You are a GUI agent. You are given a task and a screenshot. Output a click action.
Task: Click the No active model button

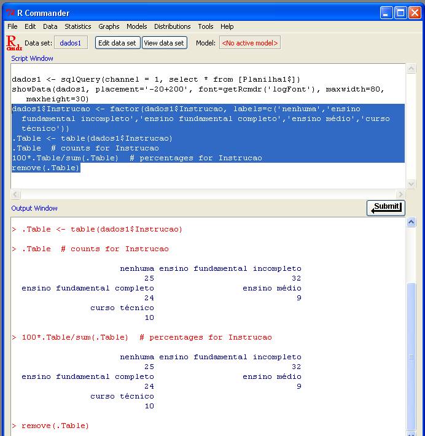pyautogui.click(x=249, y=43)
